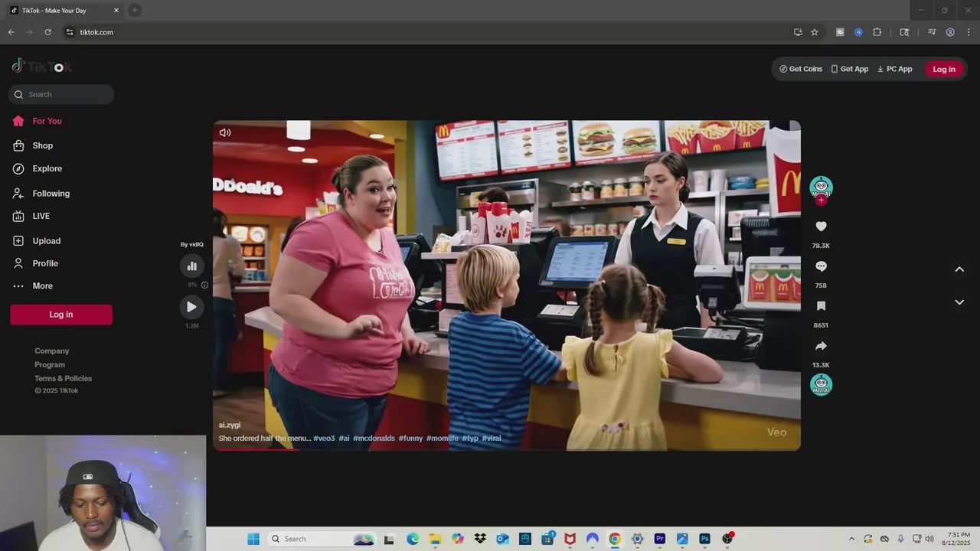Click Get App in the top bar
This screenshot has width=980, height=551.
coord(850,69)
